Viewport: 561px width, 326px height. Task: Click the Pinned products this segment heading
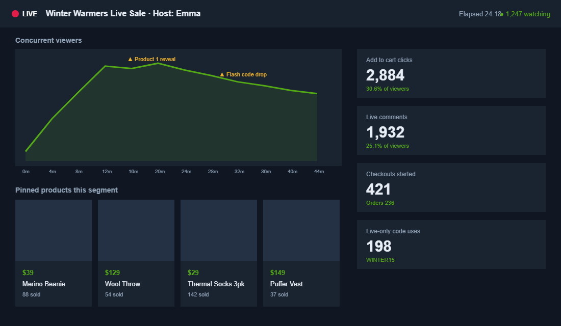pyautogui.click(x=66, y=190)
